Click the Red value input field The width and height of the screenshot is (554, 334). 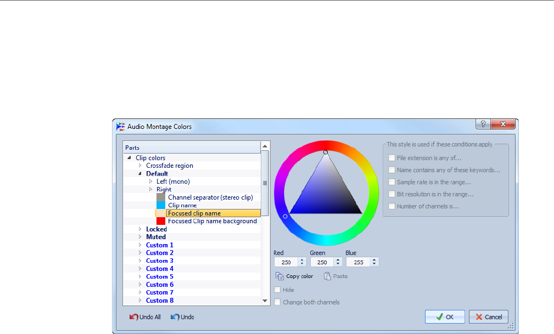[286, 262]
